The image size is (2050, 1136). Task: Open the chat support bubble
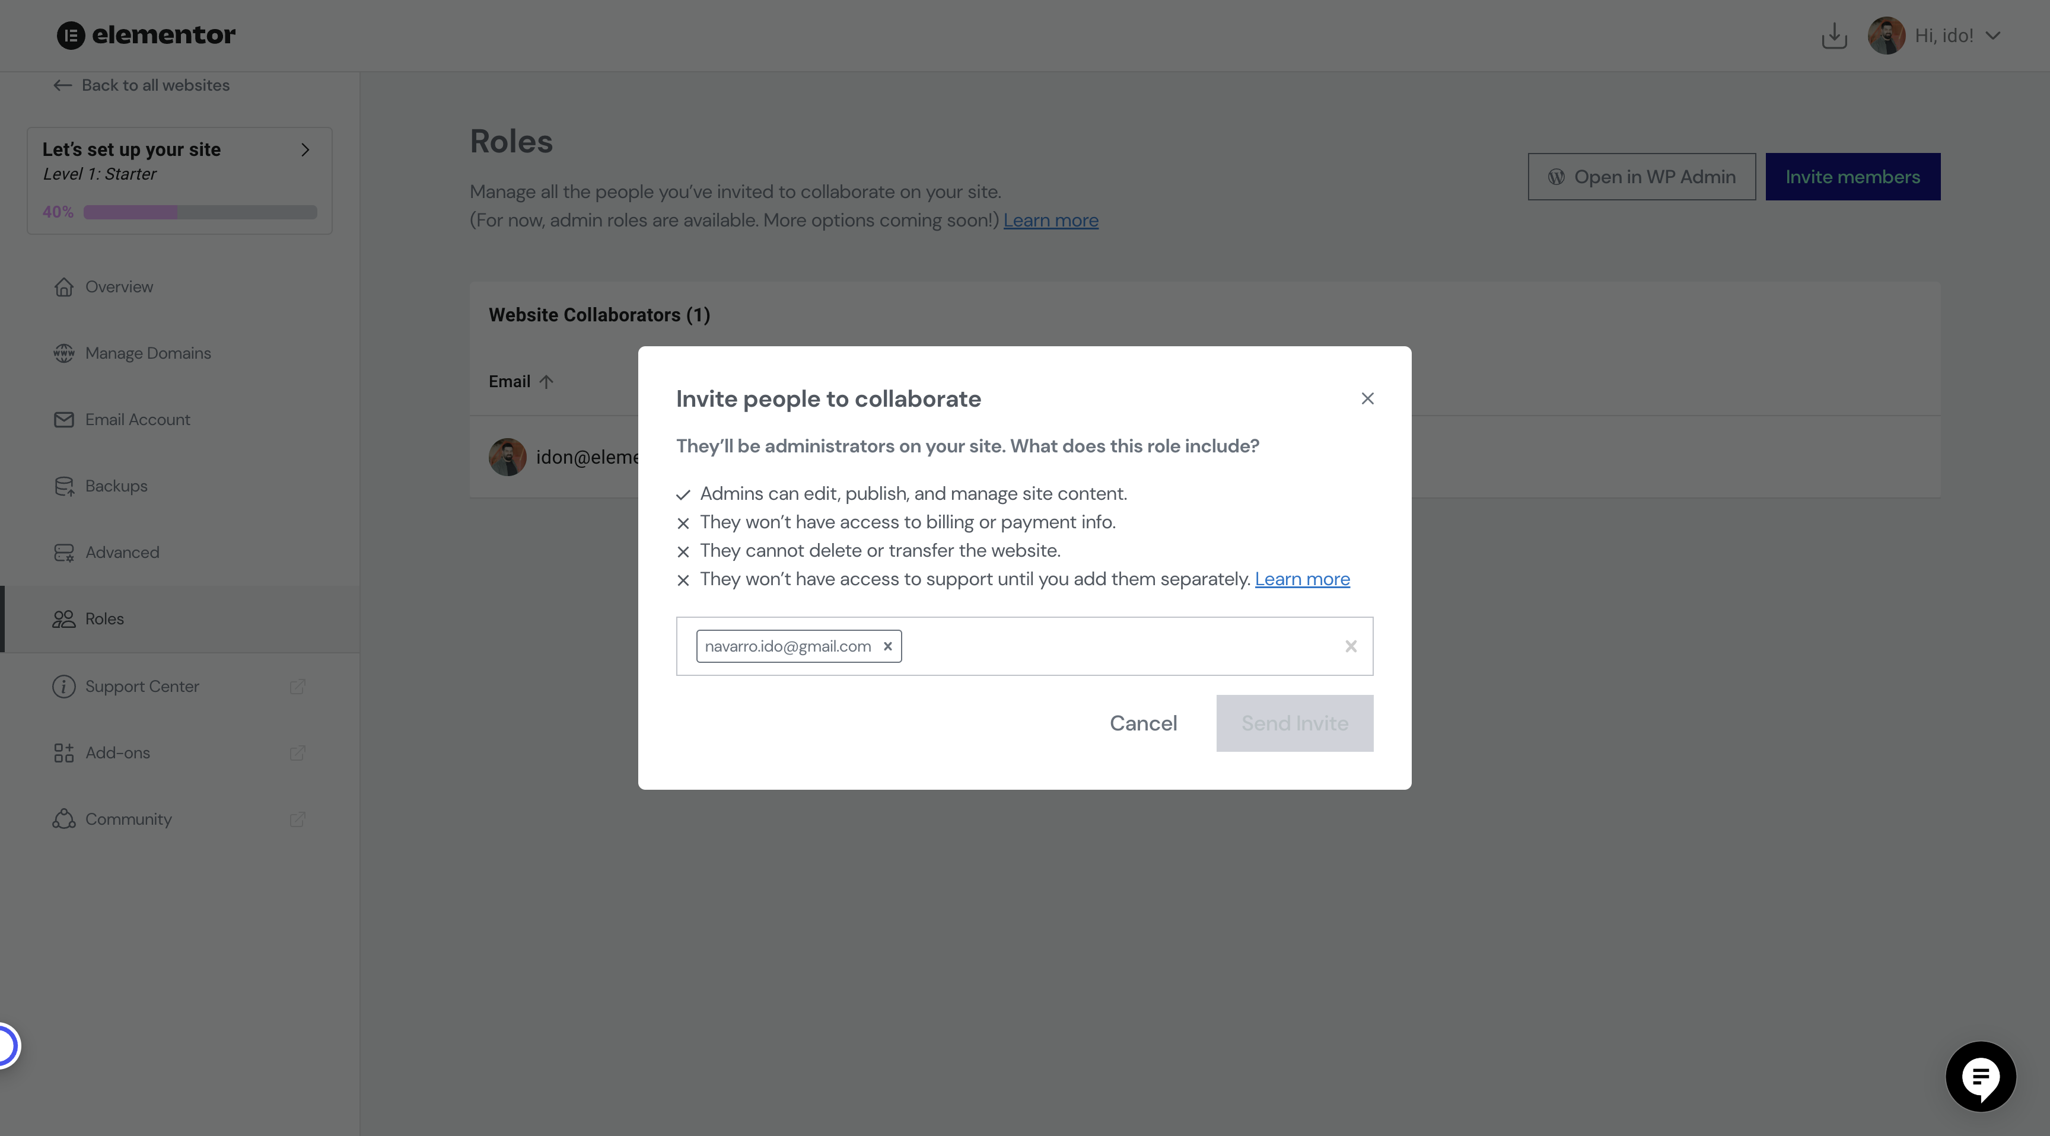click(1981, 1077)
